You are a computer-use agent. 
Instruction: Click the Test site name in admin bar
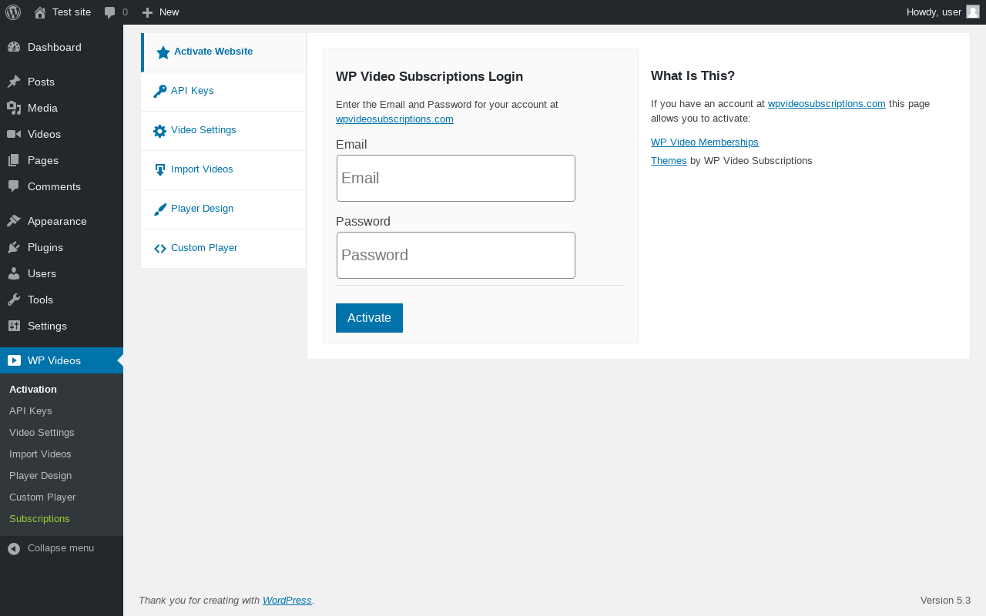(x=72, y=12)
